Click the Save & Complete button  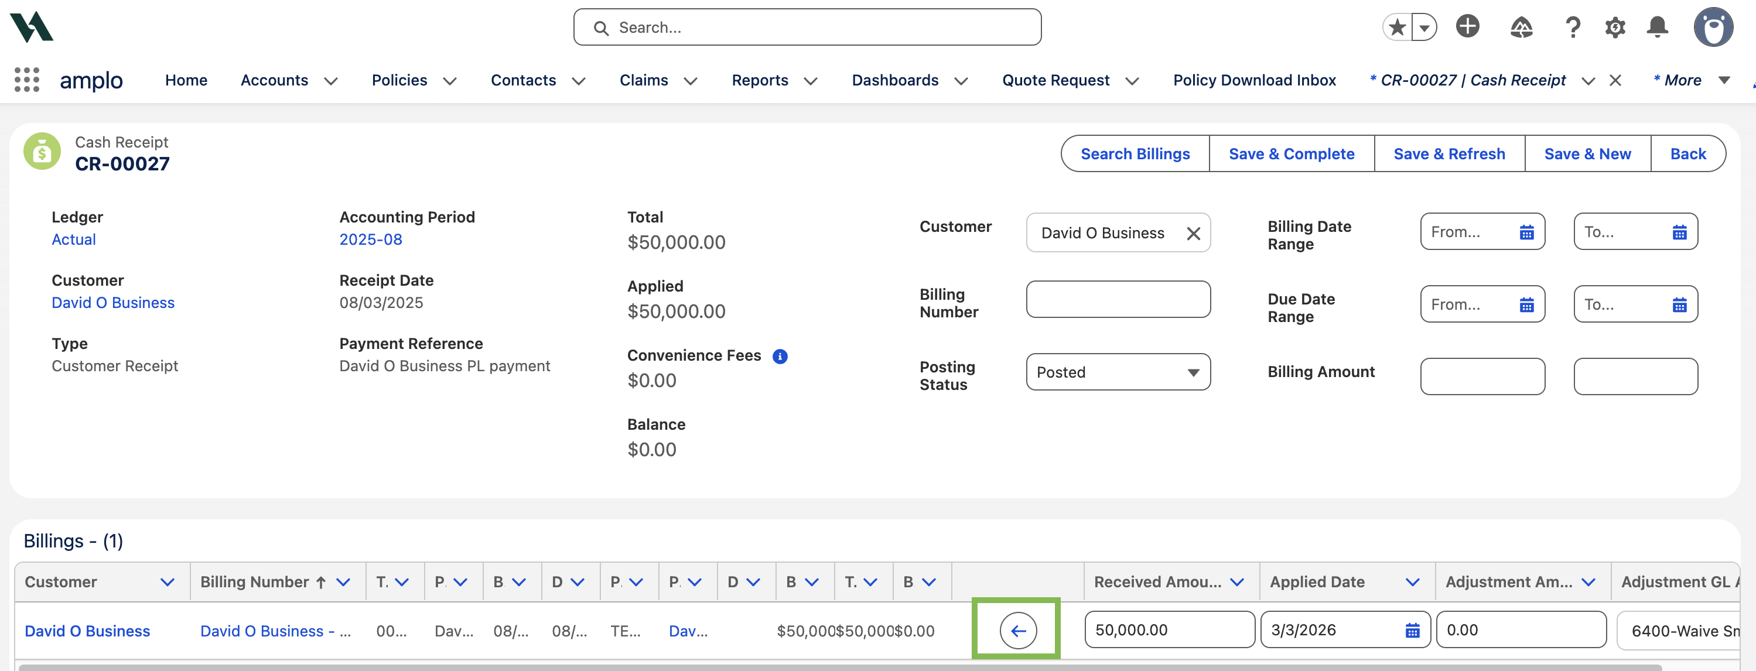point(1291,154)
